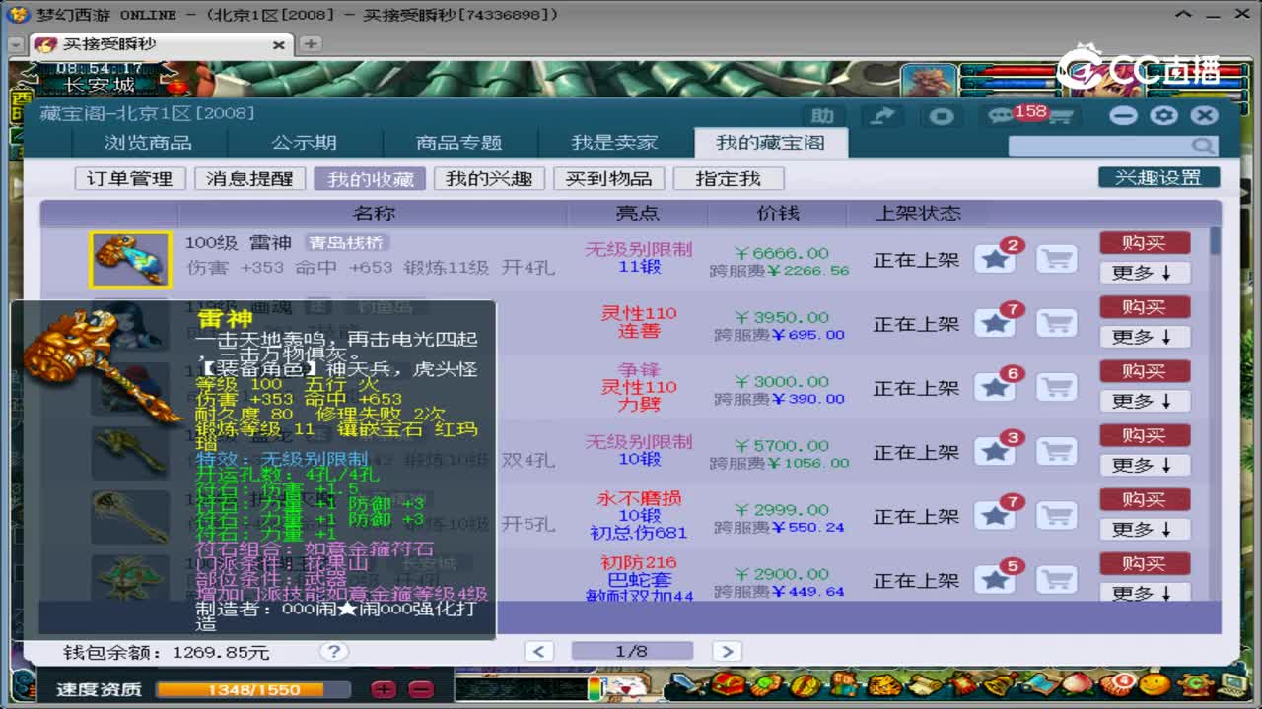This screenshot has height=709, width=1262.
Task: Add the ¥6666.00 雷神 item to cart
Action: coord(1057,260)
